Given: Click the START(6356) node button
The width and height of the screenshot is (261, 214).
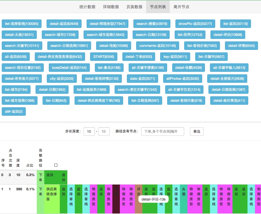Looking at the screenshot, I should 104,57.
